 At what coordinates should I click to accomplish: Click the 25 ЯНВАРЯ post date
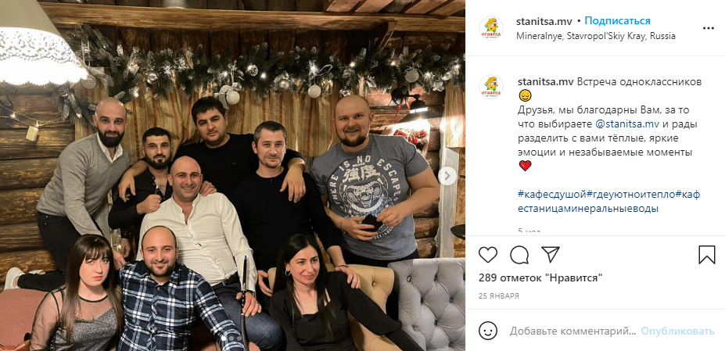coord(498,296)
